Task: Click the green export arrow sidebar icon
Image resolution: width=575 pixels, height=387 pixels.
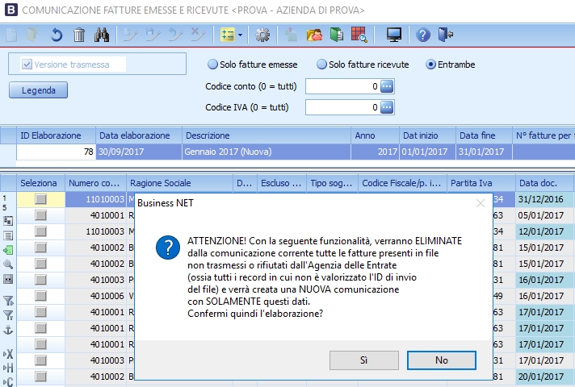Action: (8, 250)
